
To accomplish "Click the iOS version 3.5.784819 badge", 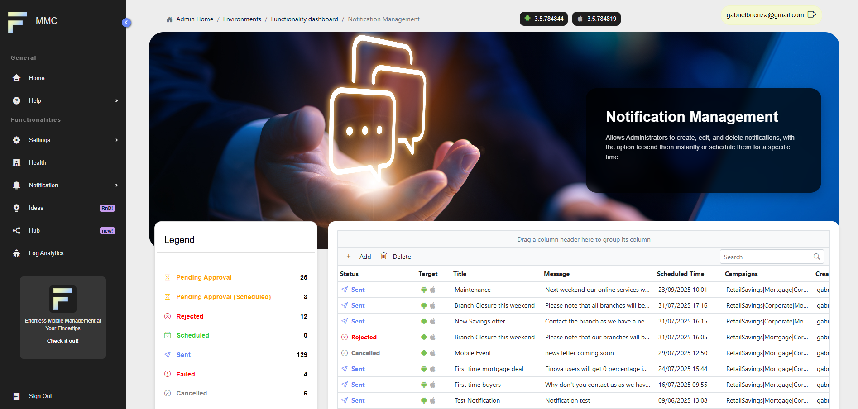I will click(x=596, y=19).
